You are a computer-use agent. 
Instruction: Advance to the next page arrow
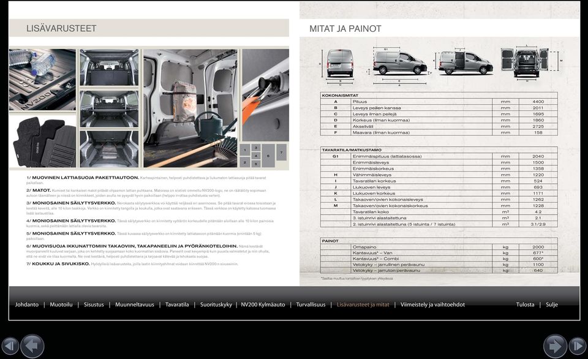[x=555, y=346]
